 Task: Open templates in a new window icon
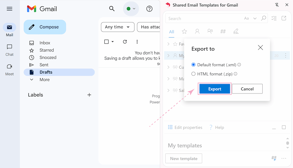click(284, 18)
